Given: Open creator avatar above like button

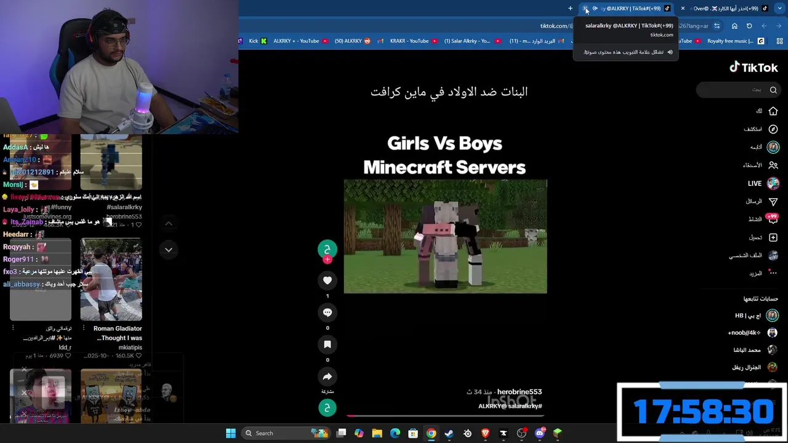Looking at the screenshot, I should click(328, 249).
